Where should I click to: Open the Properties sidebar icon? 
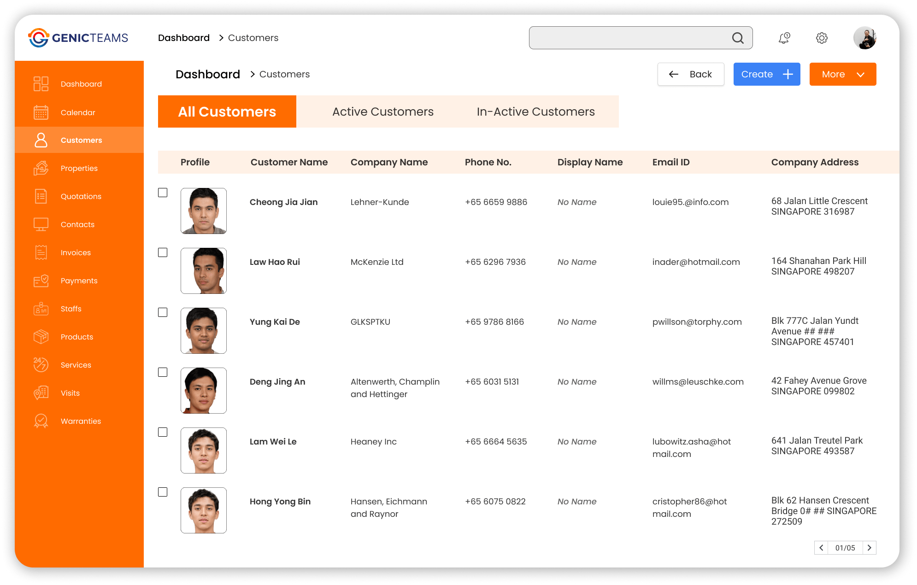[41, 168]
